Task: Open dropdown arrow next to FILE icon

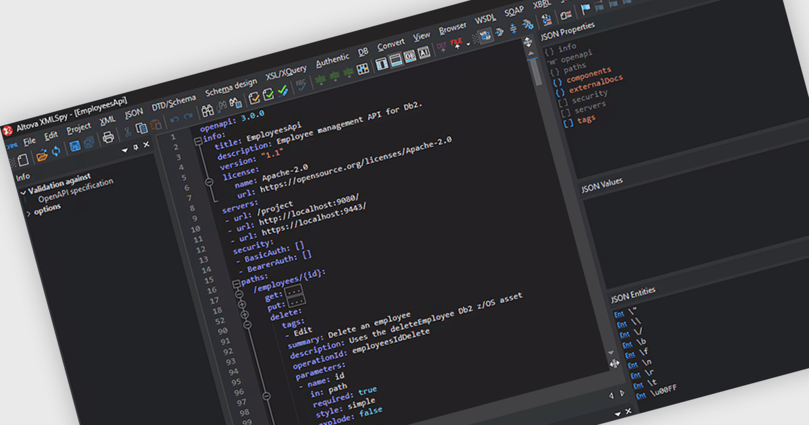Action: coord(467,45)
